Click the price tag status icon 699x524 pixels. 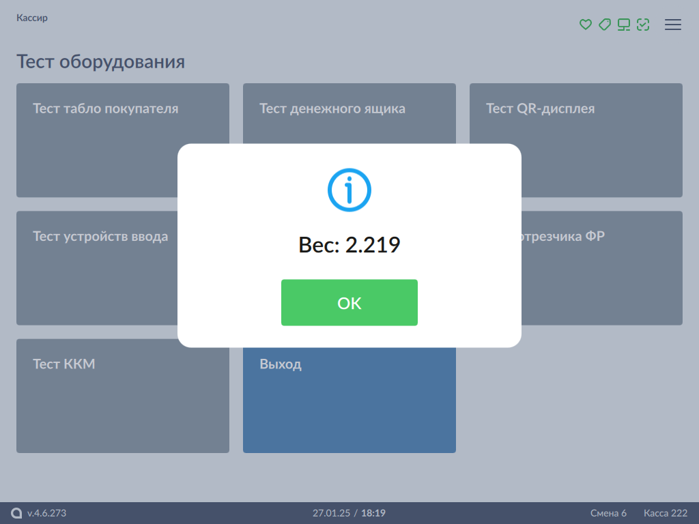(x=604, y=25)
